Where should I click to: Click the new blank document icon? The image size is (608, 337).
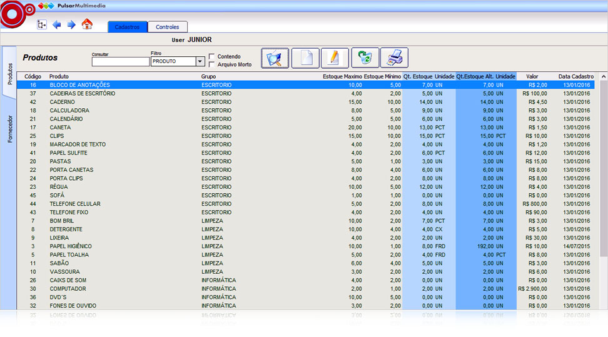305,58
